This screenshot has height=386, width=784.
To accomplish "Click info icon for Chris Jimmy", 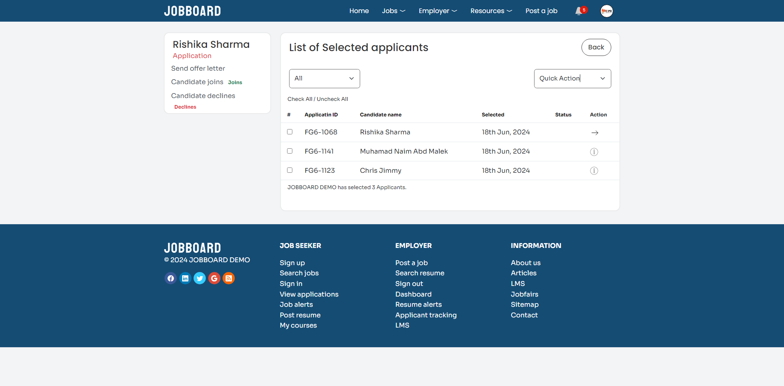I will [x=594, y=171].
